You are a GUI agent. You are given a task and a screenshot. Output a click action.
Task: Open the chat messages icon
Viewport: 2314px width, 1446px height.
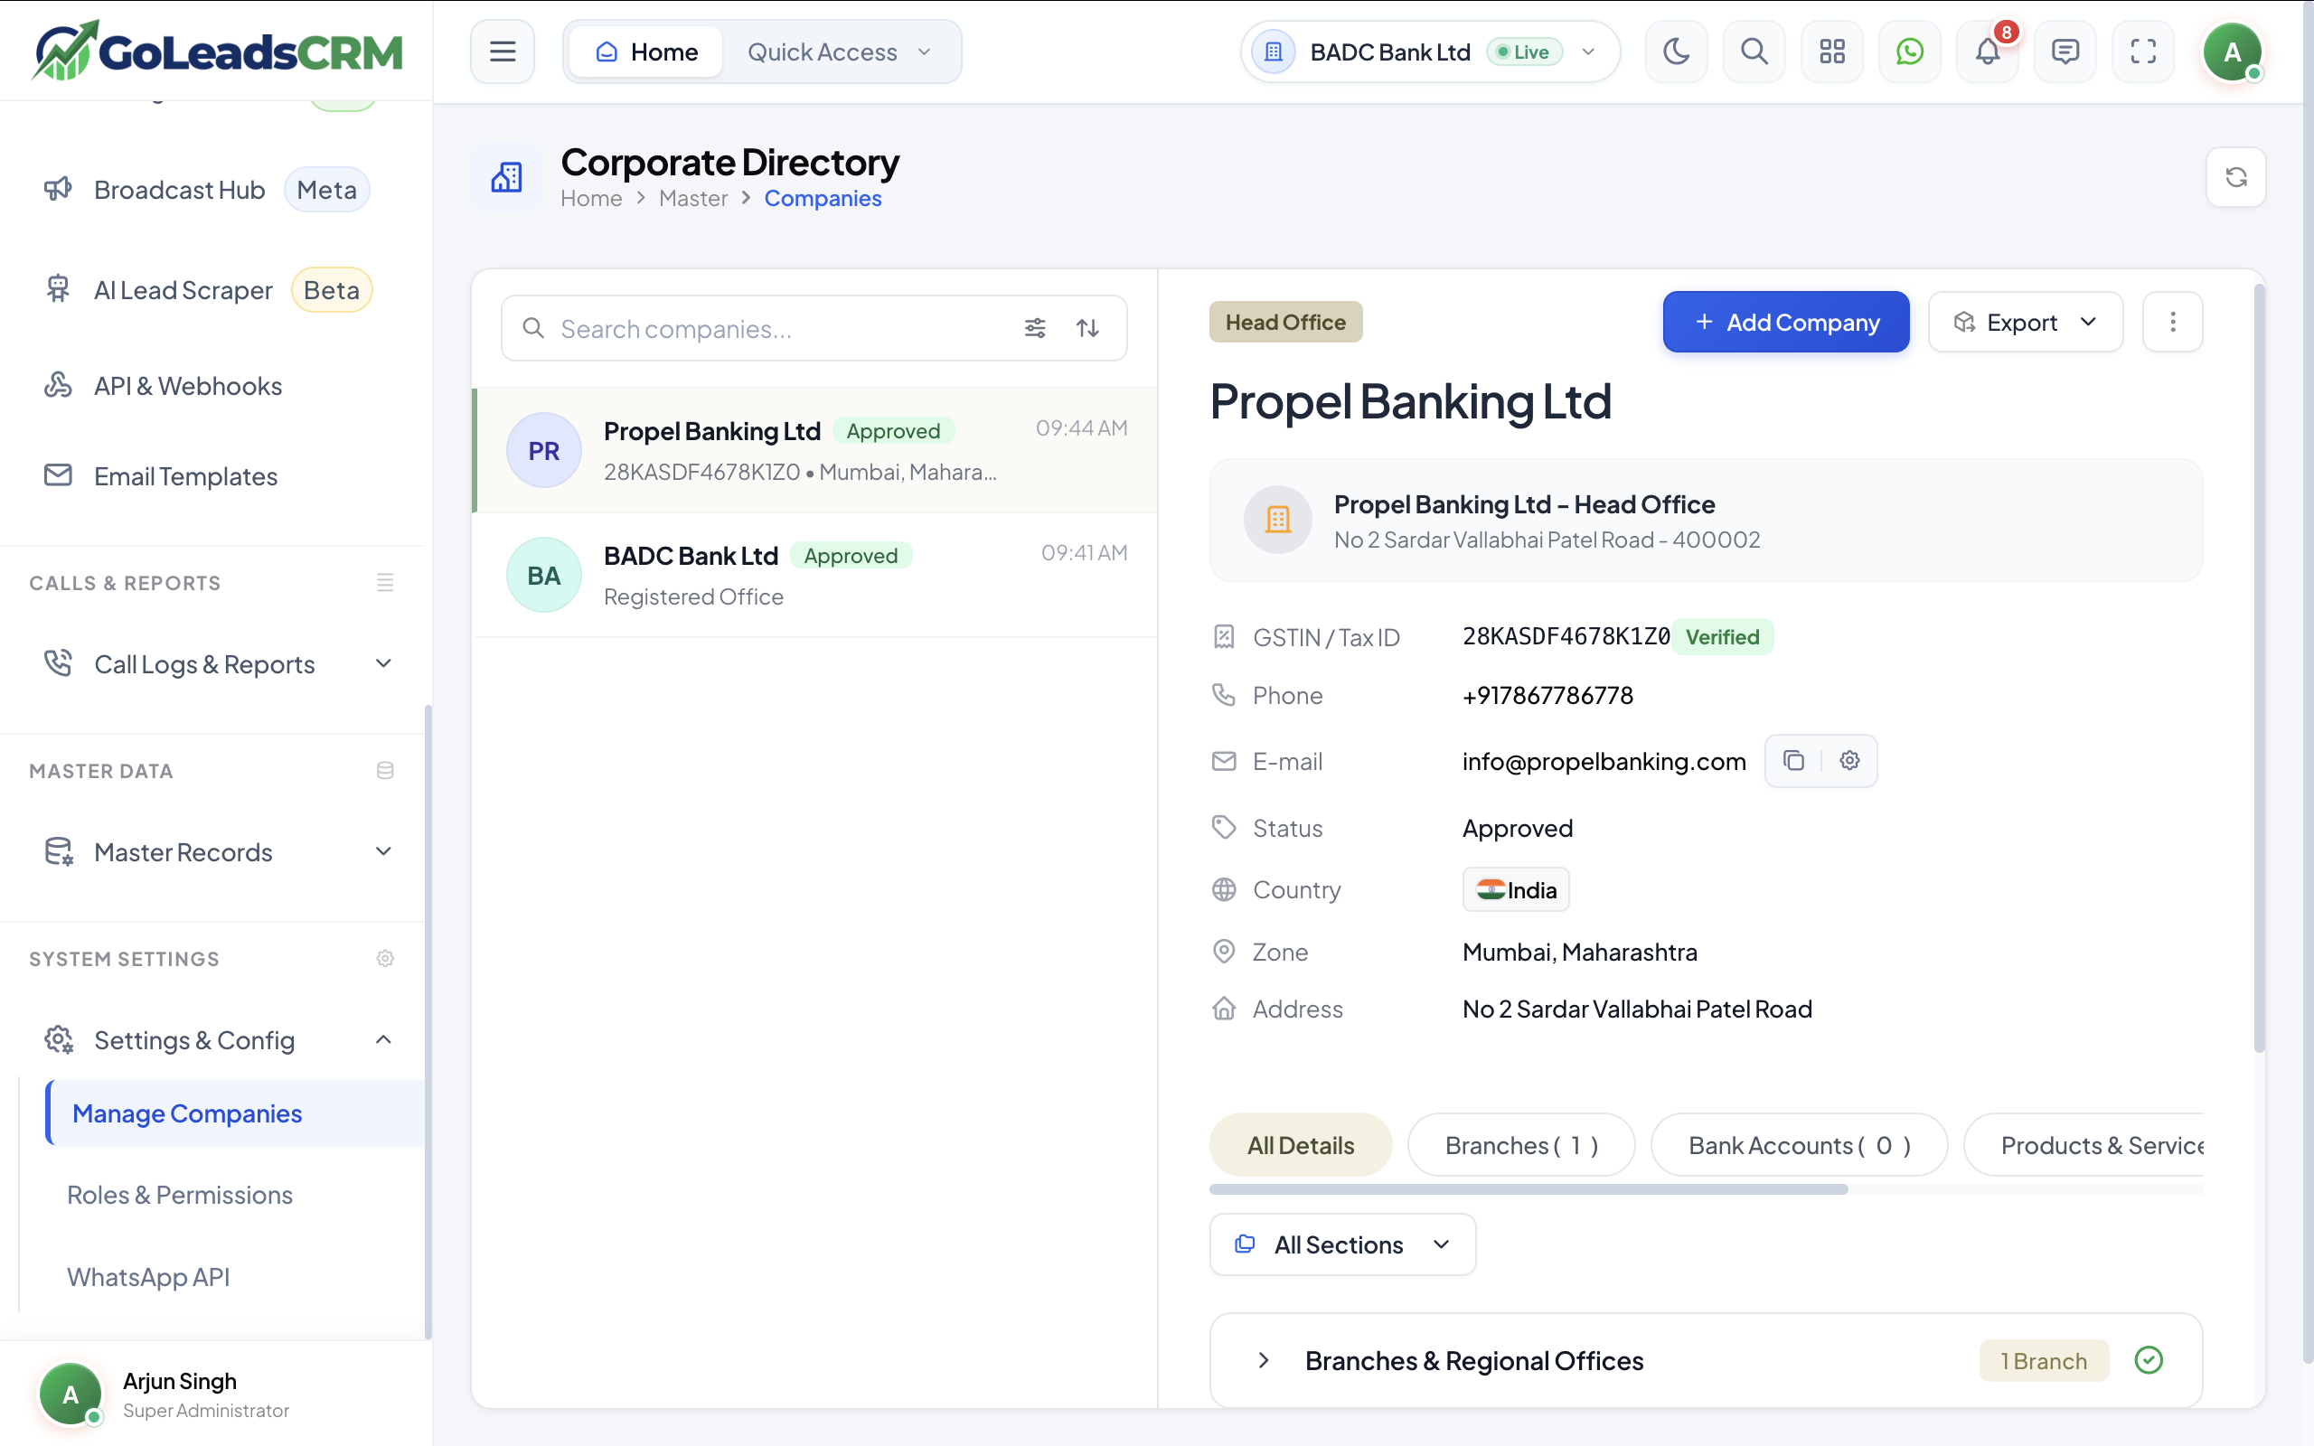tap(2065, 52)
